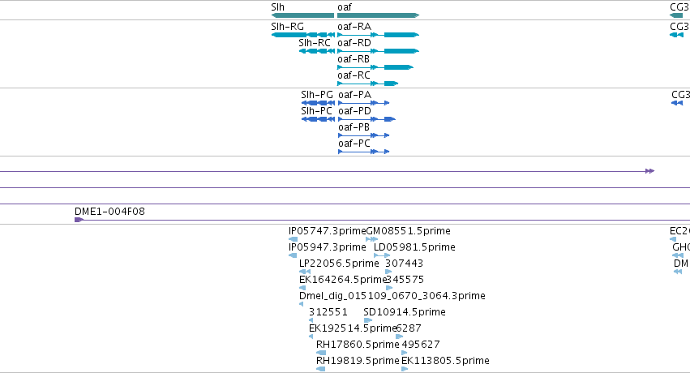Open the oaf-PC label link
This screenshot has height=373, width=690.
[x=354, y=144]
